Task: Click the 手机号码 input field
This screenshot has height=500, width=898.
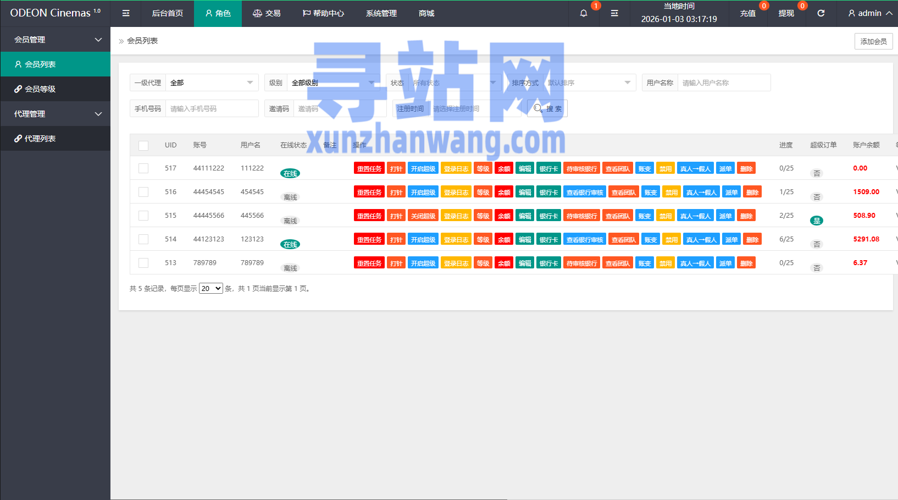Action: coord(212,108)
